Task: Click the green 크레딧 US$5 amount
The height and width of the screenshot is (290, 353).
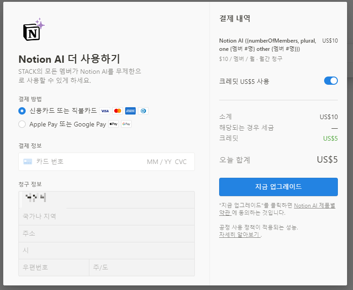Action: [x=330, y=138]
